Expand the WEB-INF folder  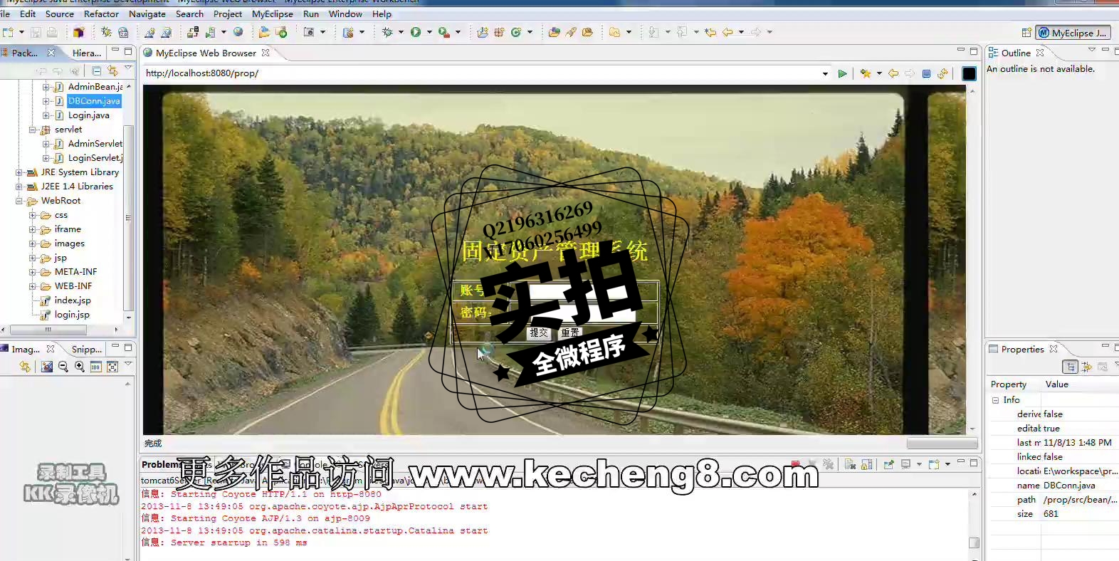33,286
